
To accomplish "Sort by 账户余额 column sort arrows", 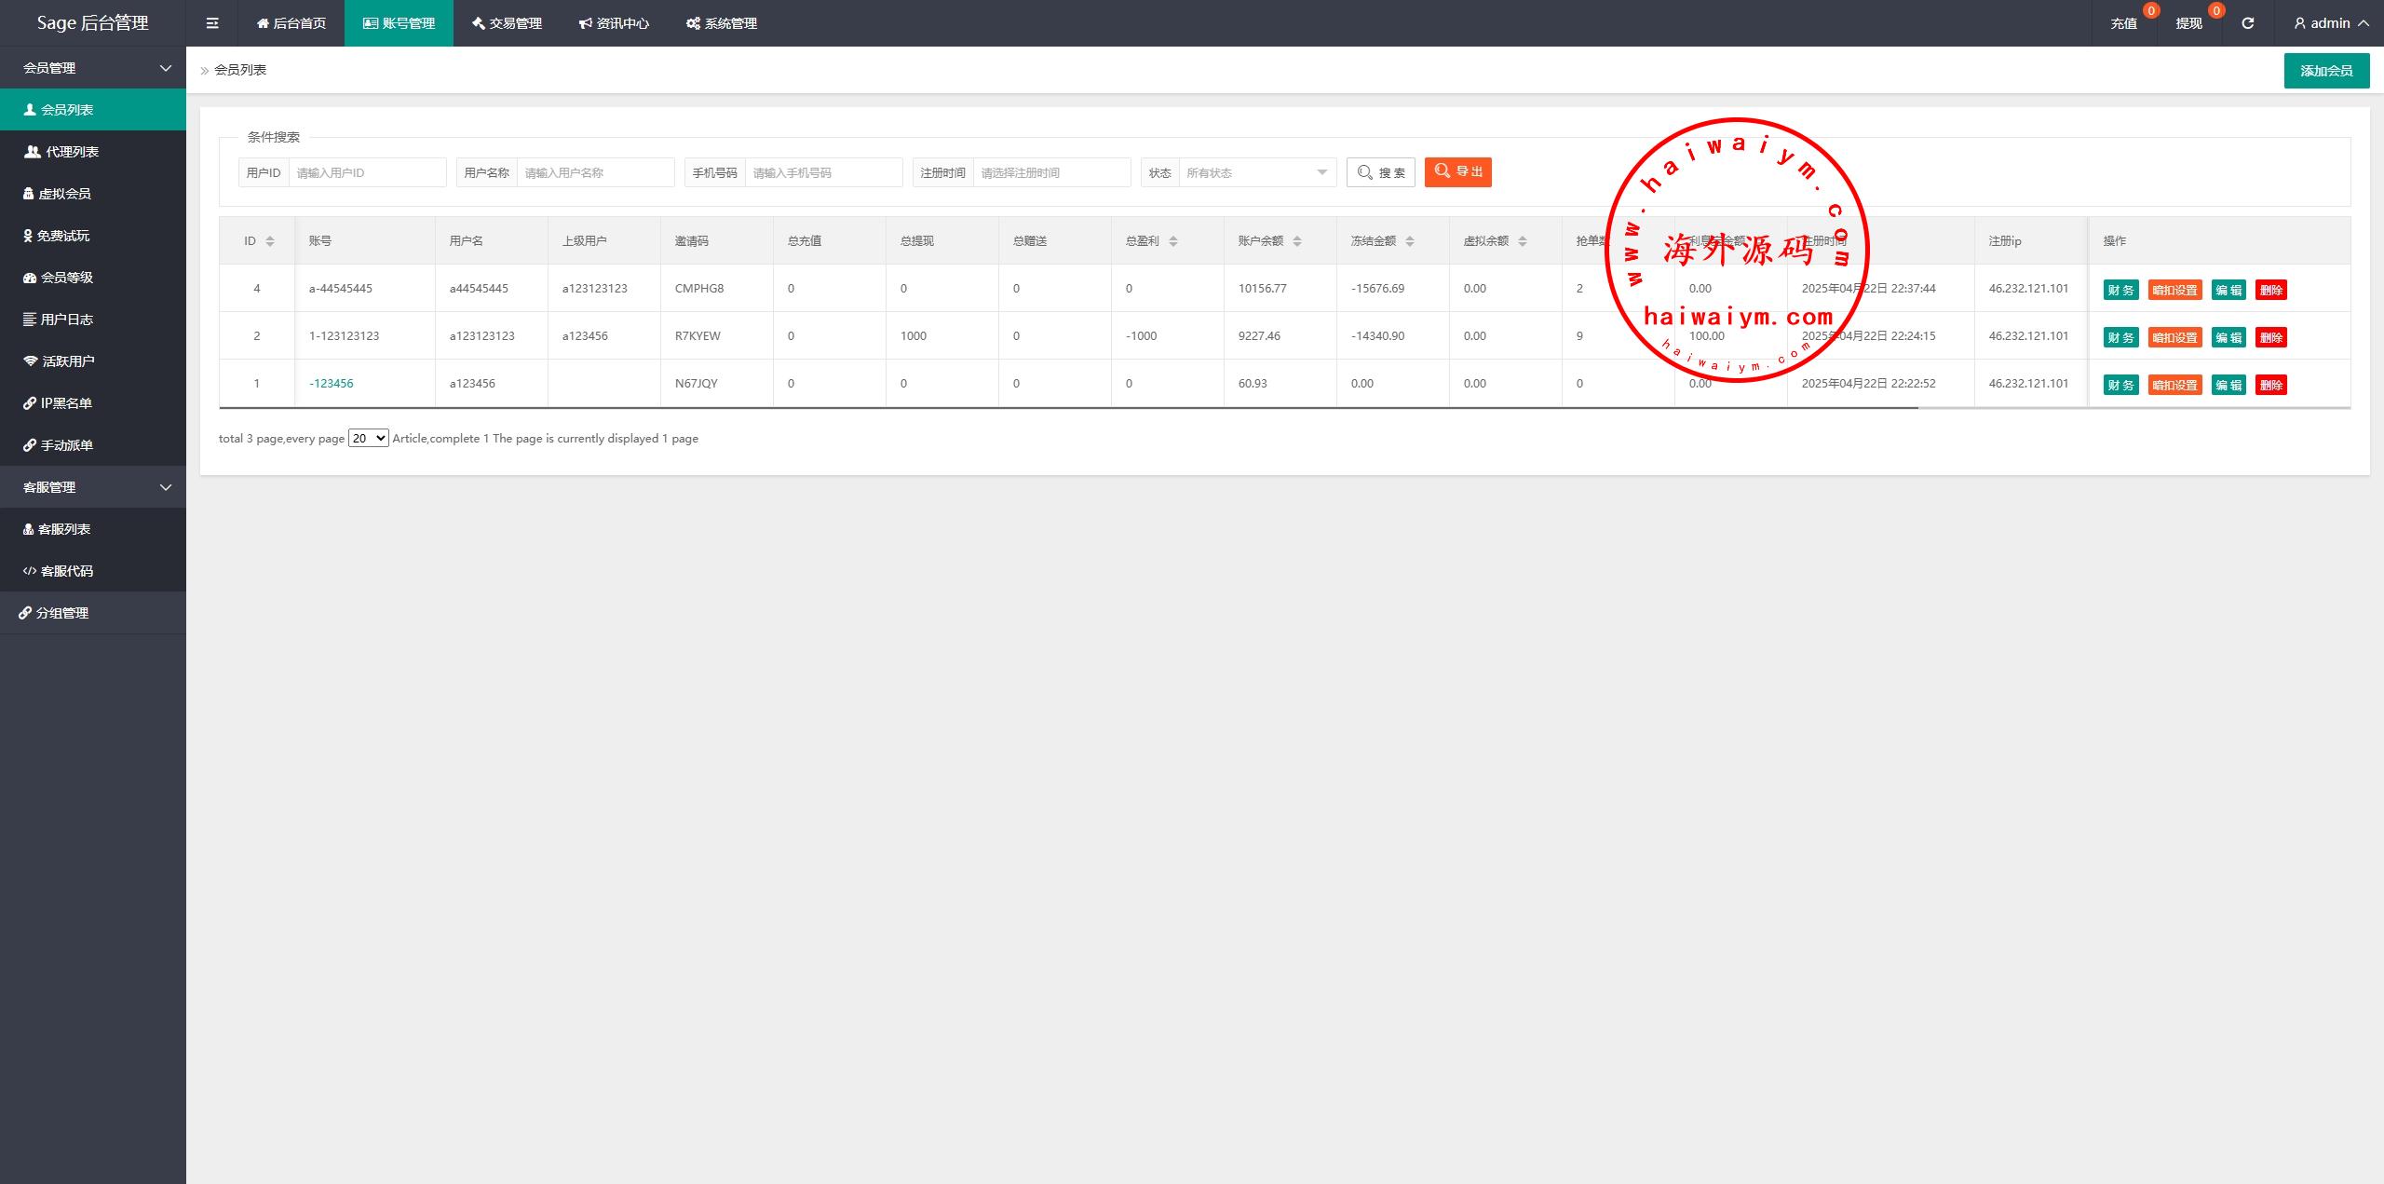I will tap(1297, 241).
